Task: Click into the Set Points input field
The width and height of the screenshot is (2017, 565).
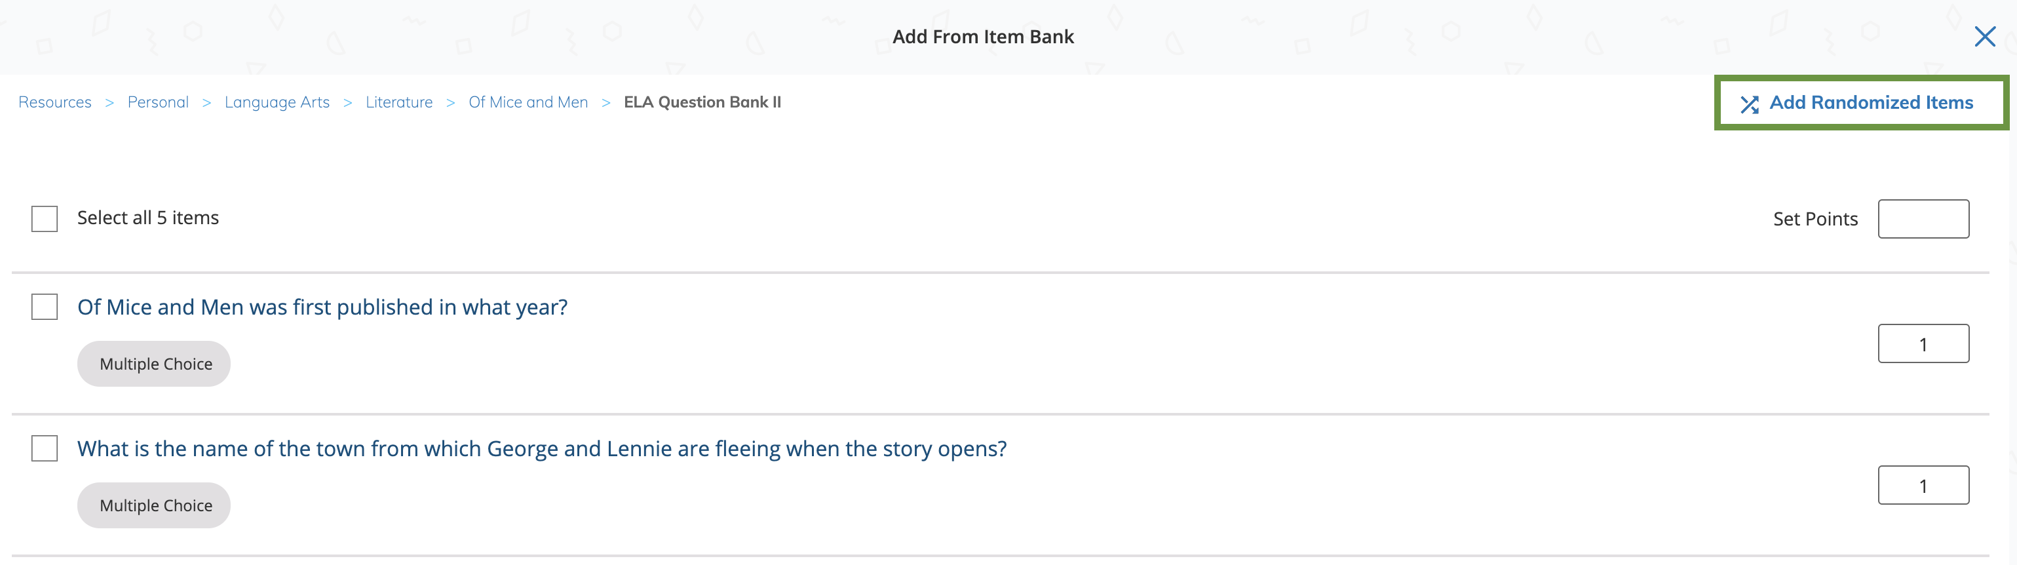Action: [1924, 219]
